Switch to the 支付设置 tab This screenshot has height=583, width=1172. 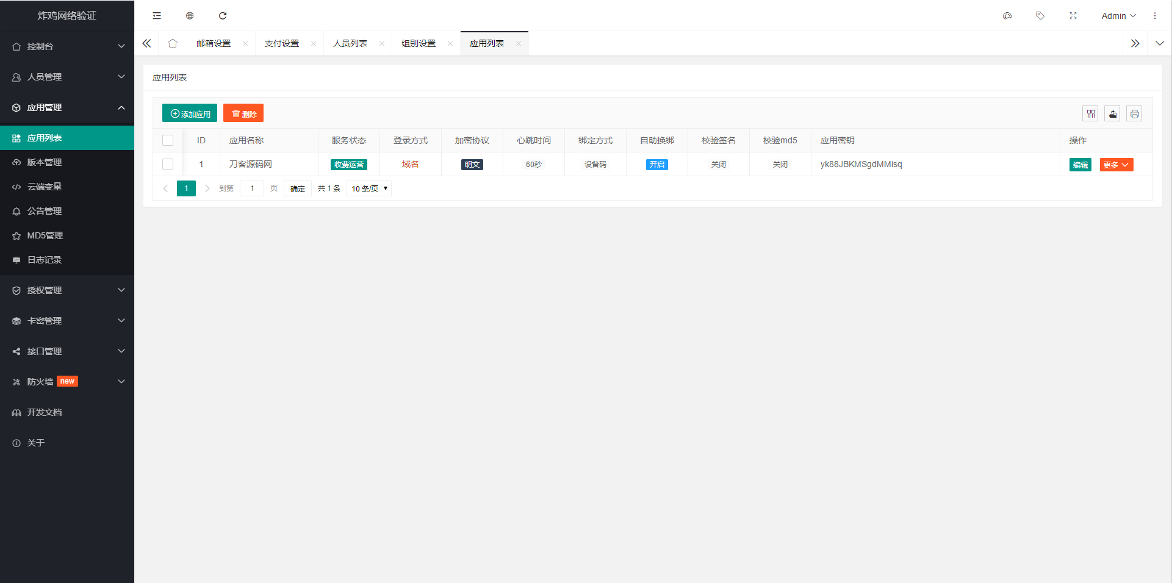click(x=281, y=43)
